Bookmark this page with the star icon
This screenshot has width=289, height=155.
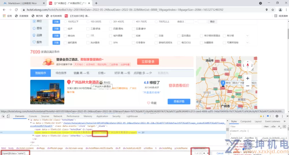tap(273, 10)
